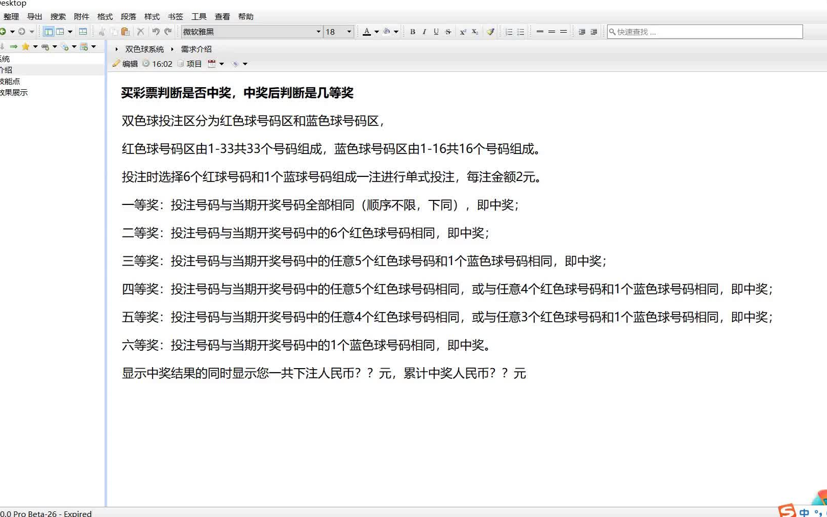
Task: Insert a numbered list
Action: [x=509, y=32]
